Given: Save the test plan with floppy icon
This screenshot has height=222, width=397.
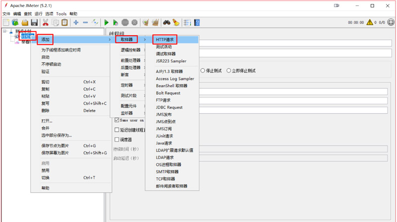Looking at the screenshot, I should click(34, 22).
